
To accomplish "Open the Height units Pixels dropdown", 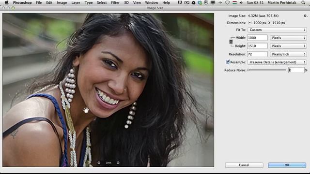I will (x=288, y=46).
